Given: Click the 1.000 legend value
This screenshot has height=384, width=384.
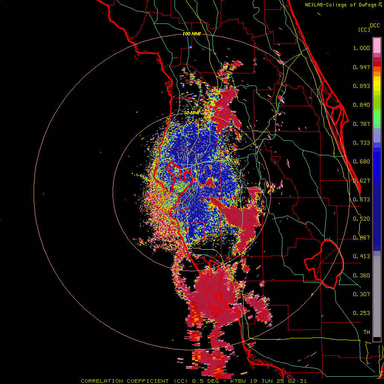Looking at the screenshot, I should pos(361,48).
